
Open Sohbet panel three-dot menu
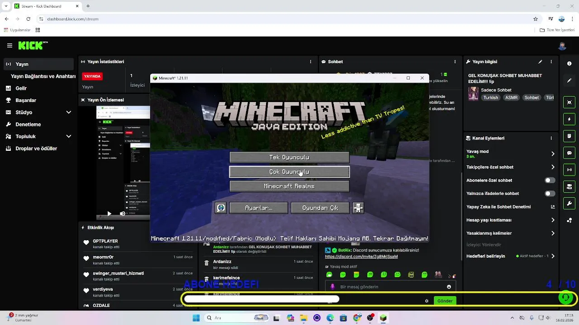456,62
